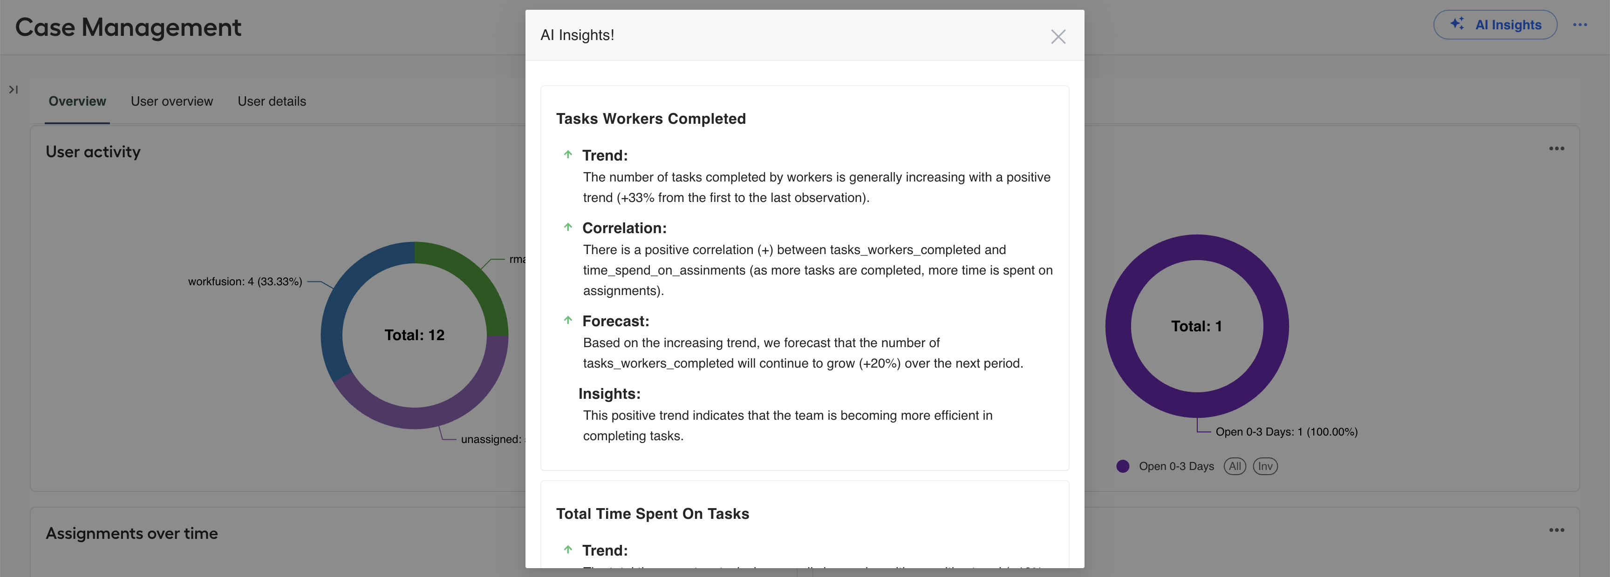
Task: Select the Overview tab
Action: (x=77, y=101)
